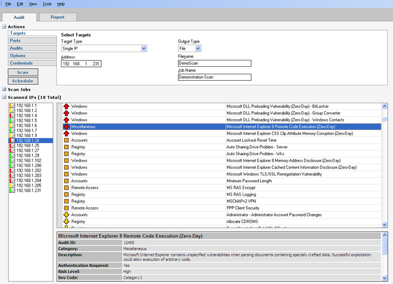This screenshot has height=284, width=393.
Task: Open the Audits action section
Action: pos(32,48)
